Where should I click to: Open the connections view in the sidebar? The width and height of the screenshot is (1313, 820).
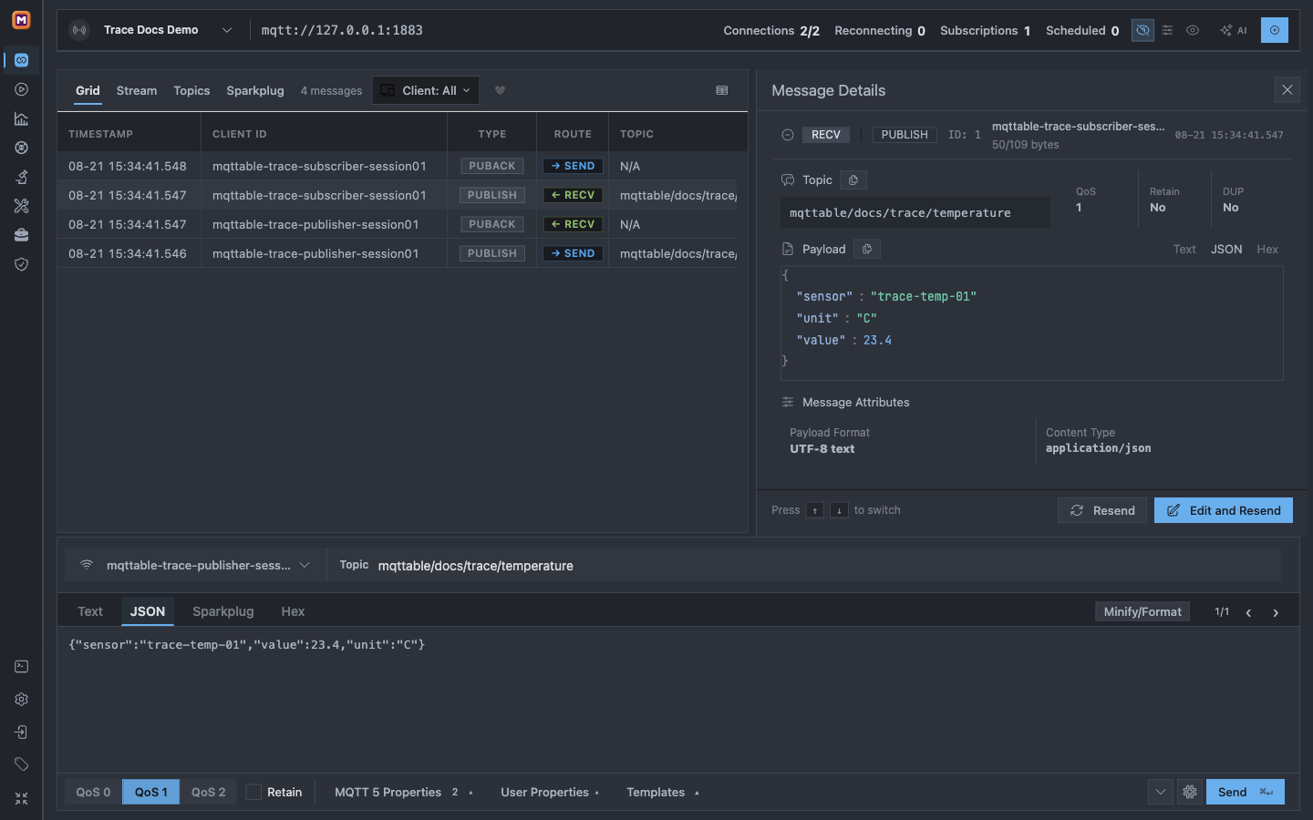click(21, 60)
